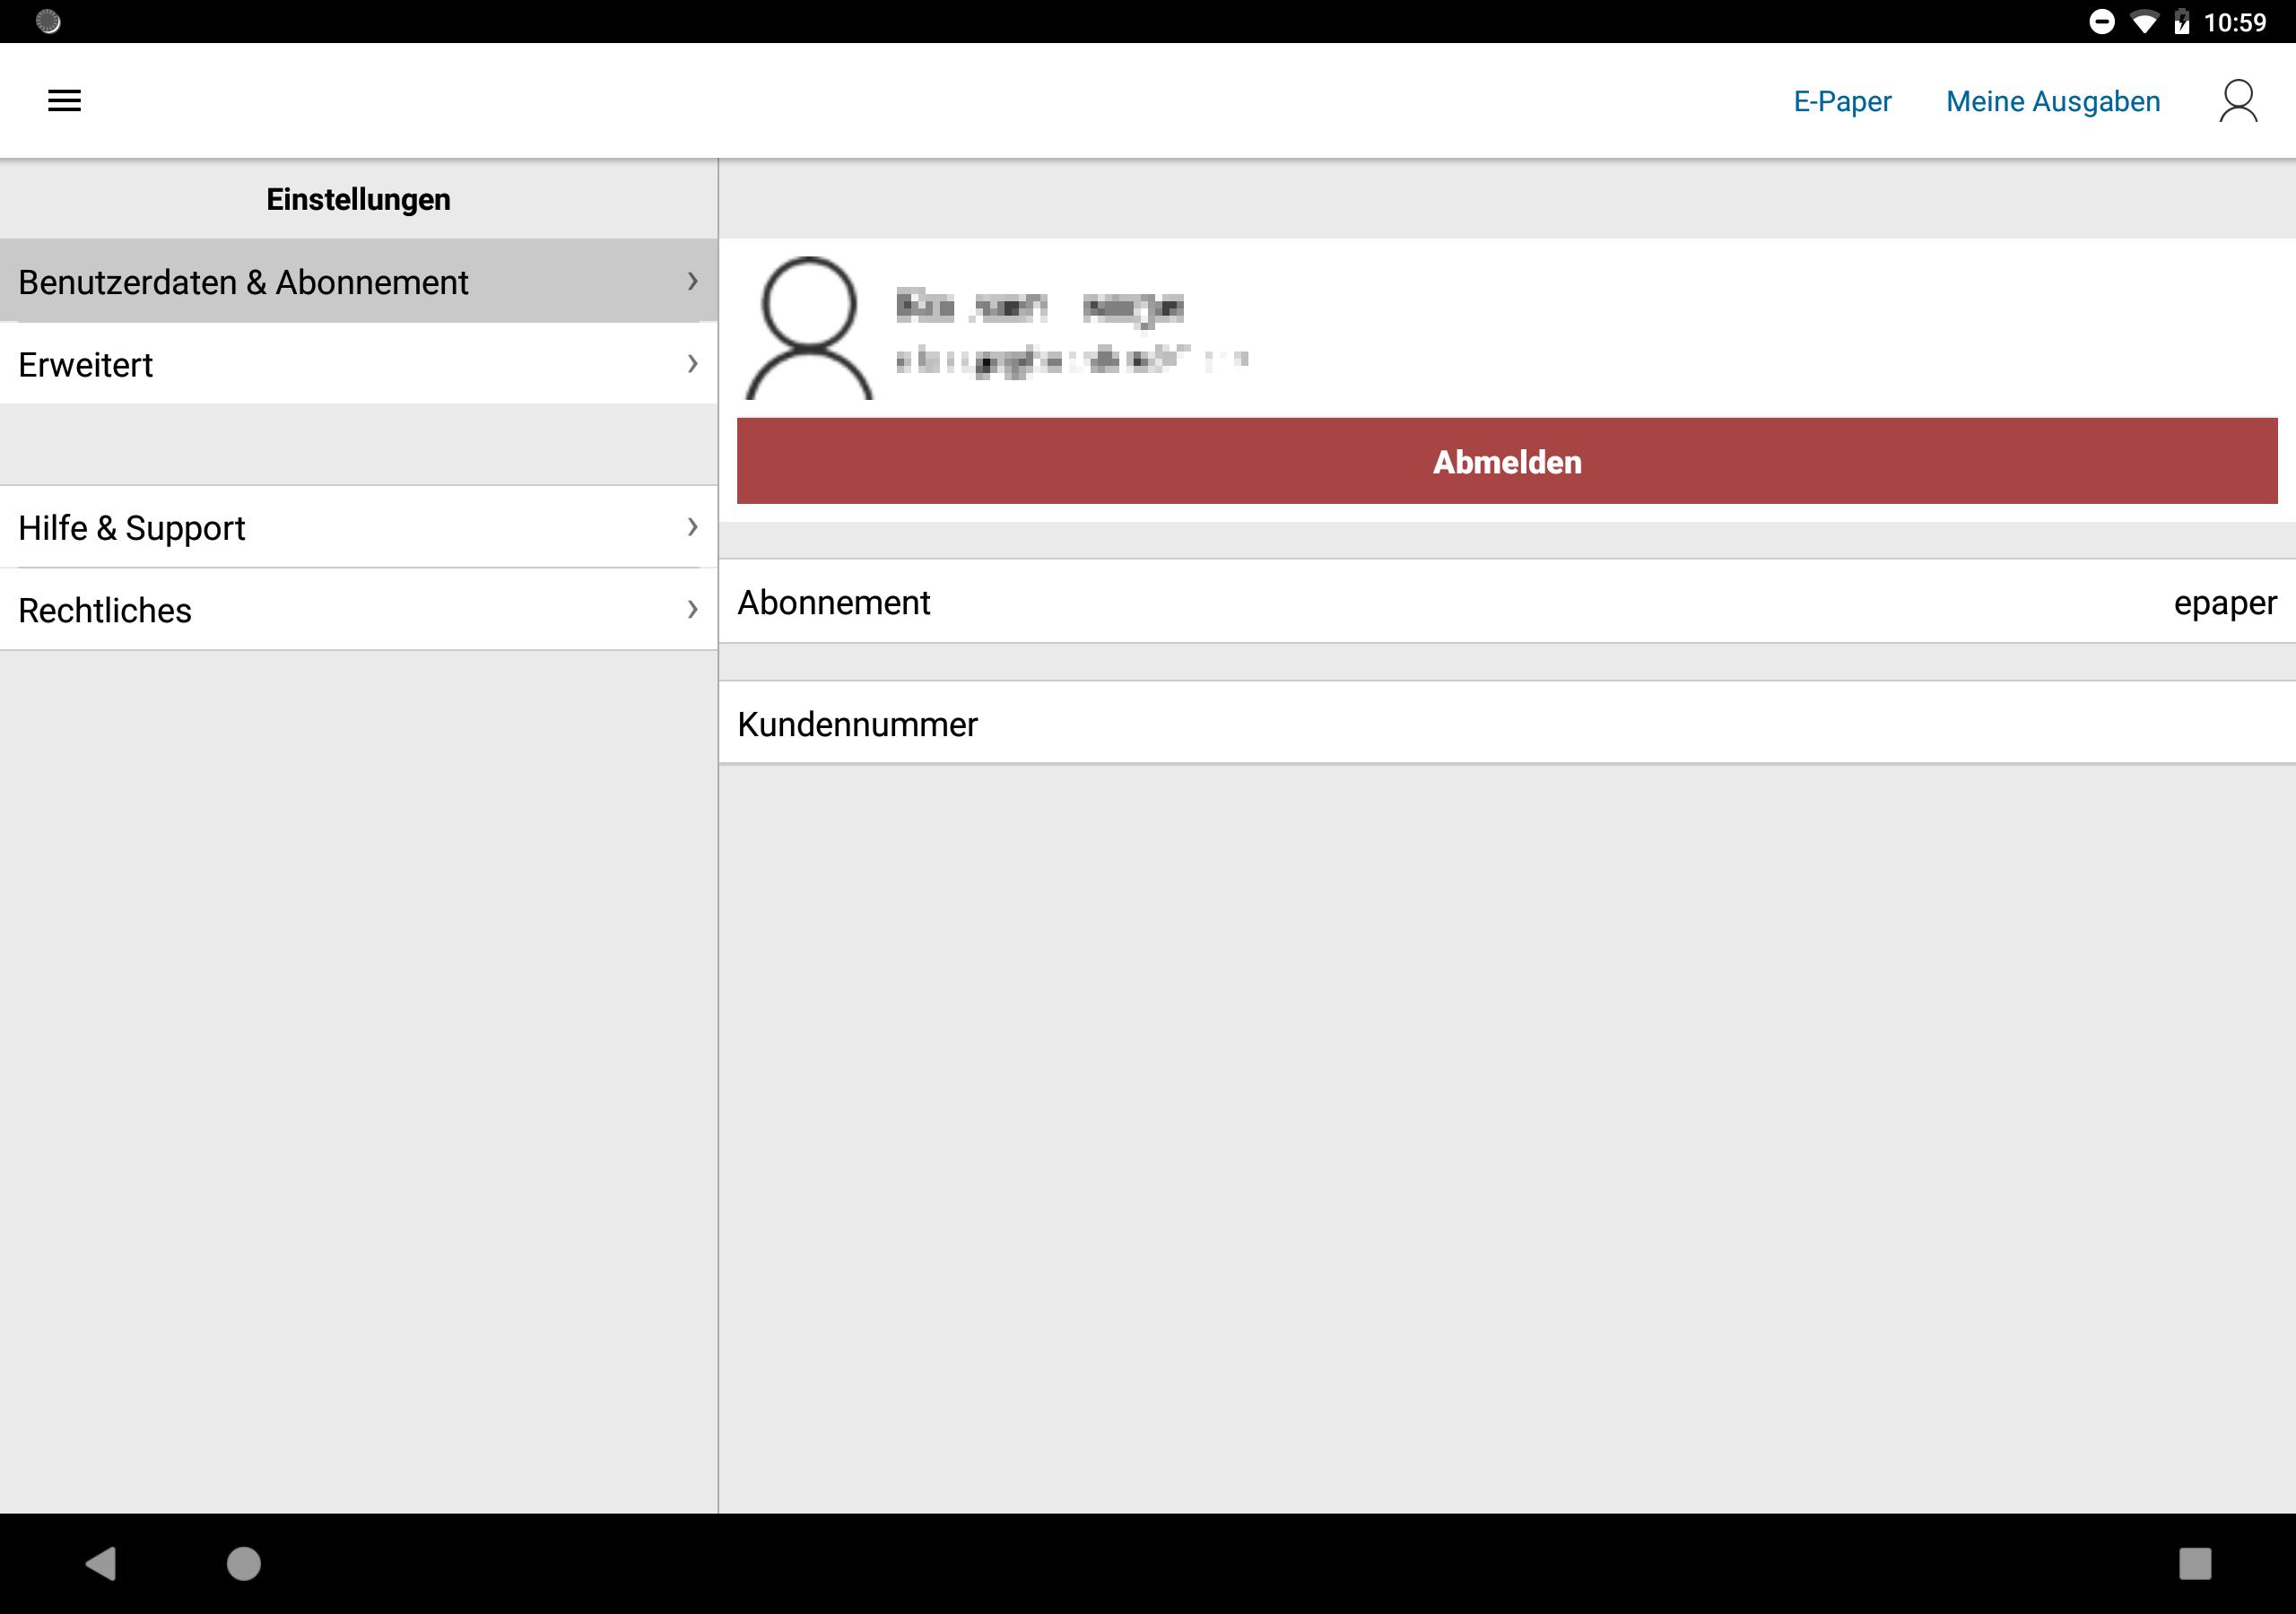The image size is (2296, 1614).
Task: Open E-Paper section
Action: pos(1841,100)
